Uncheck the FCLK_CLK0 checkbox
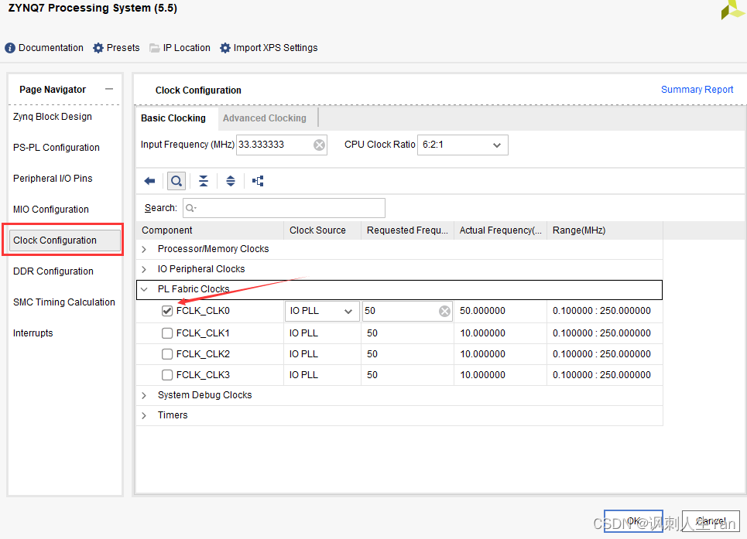Viewport: 747px width, 539px height. (166, 311)
